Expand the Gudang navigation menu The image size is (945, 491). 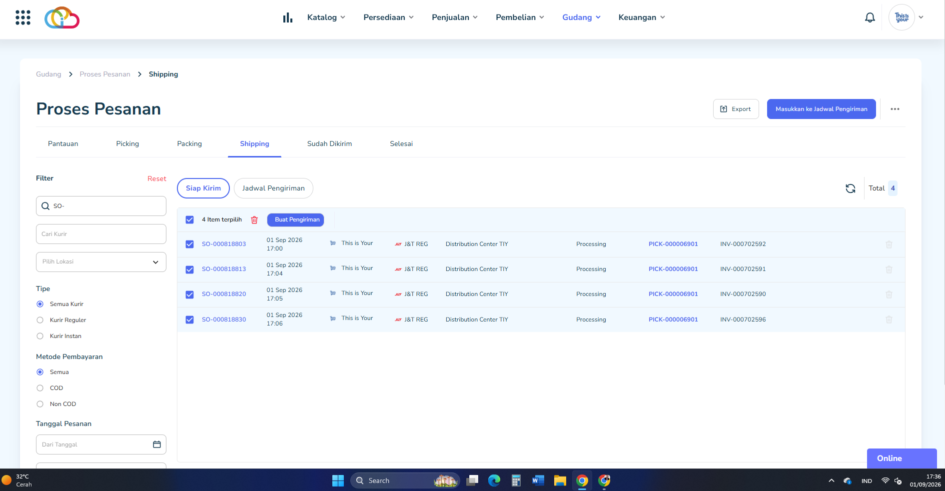point(581,17)
